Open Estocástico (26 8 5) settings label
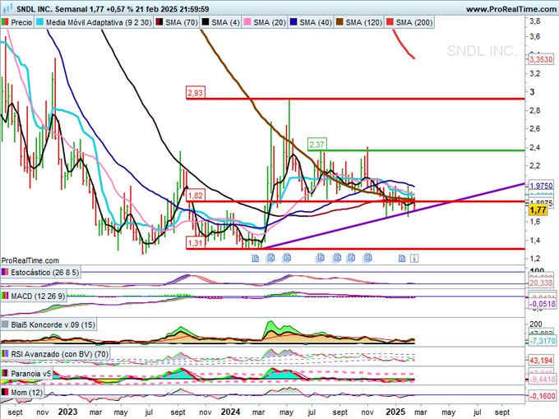559x419 pixels. (44, 272)
